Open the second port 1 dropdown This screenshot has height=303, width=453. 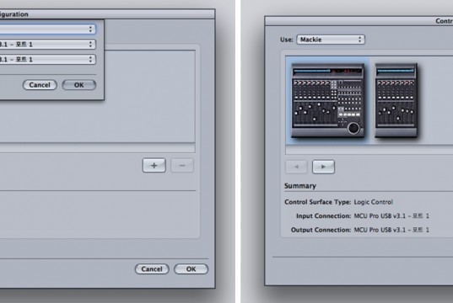tap(48, 44)
